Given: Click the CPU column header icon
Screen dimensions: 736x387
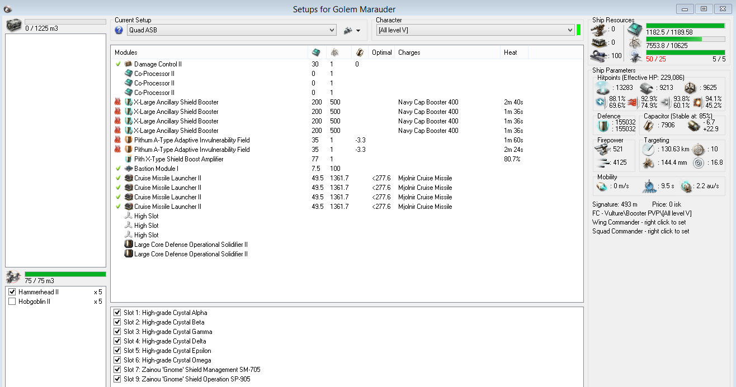Looking at the screenshot, I should tap(316, 52).
